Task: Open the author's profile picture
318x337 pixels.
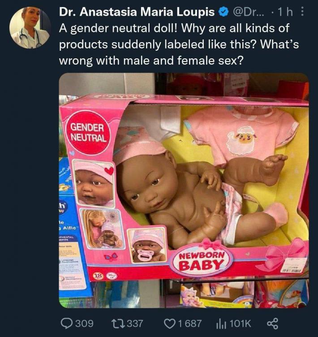Action: pyautogui.click(x=30, y=27)
